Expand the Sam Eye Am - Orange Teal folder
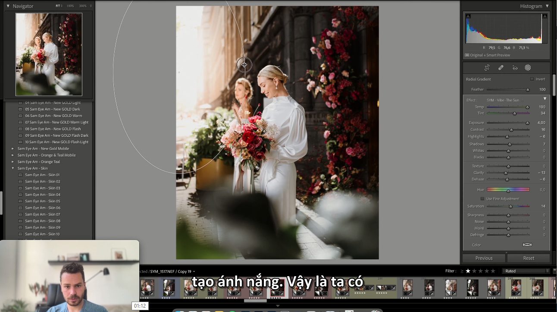The image size is (557, 312). coord(13,162)
